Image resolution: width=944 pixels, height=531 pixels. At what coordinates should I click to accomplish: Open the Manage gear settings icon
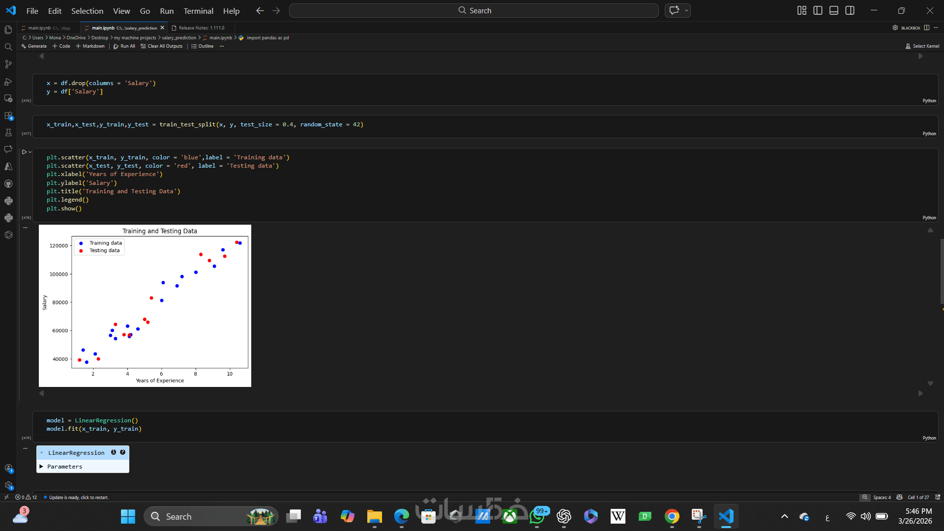(x=8, y=485)
